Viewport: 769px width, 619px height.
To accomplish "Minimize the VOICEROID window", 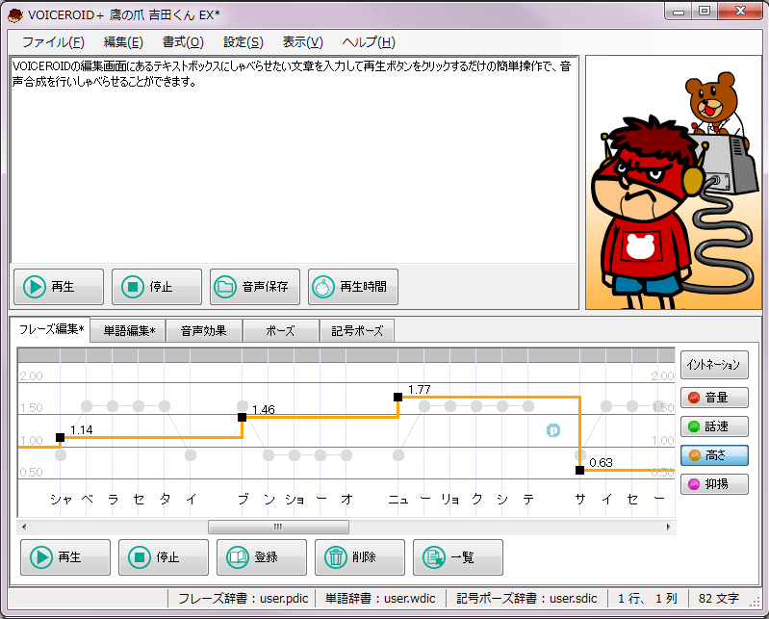I will coord(679,12).
